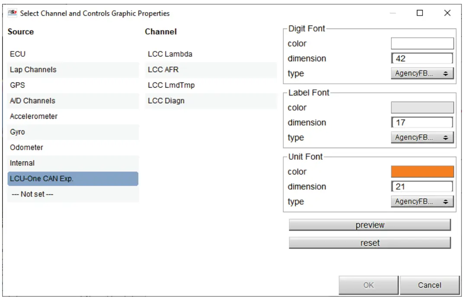Viewport: 464px width, 298px height.
Task: Choose --- Not set --- for the source
Action: pyautogui.click(x=43, y=194)
